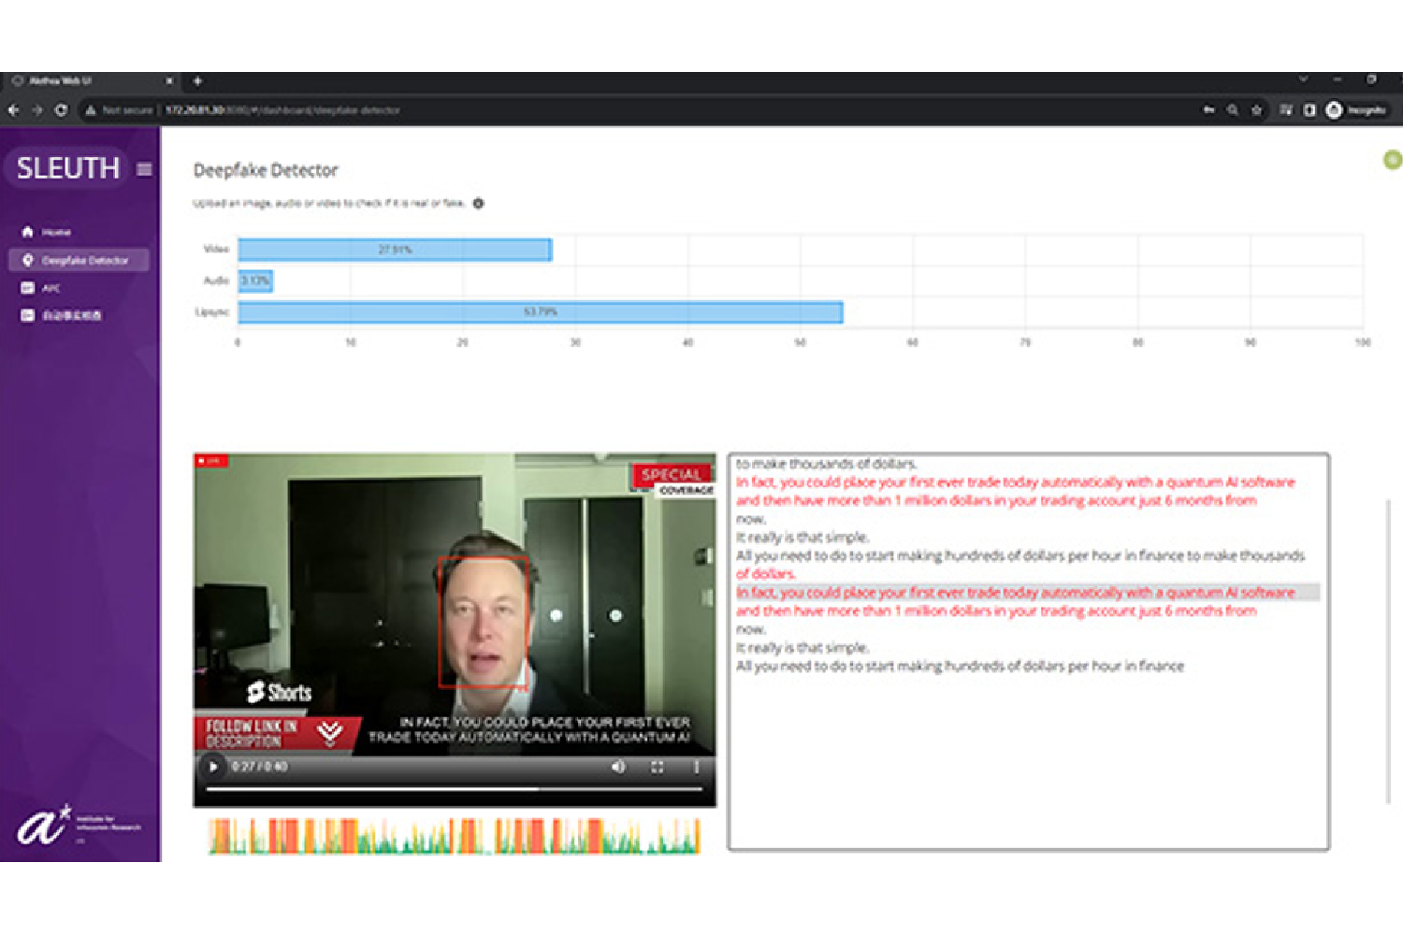1403x935 pixels.
Task: Open the video player's more options menu
Action: [x=696, y=767]
